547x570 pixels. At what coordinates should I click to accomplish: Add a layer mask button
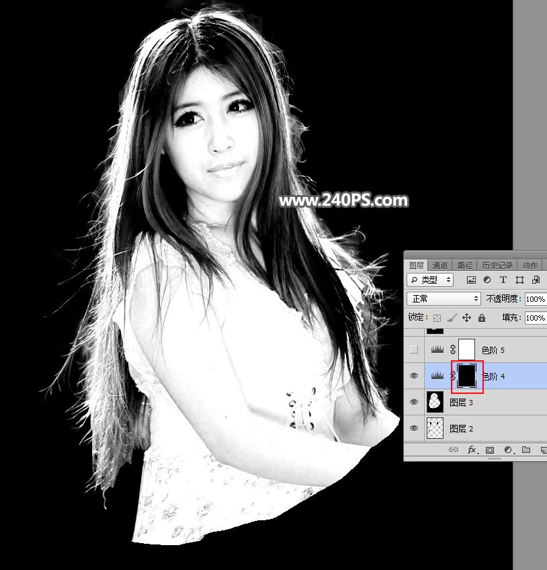490,450
